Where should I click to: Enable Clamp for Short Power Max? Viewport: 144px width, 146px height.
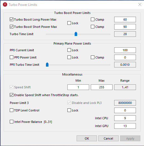(x=92, y=27)
